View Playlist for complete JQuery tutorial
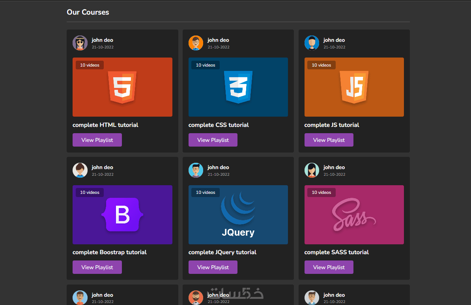The image size is (471, 305). (213, 267)
